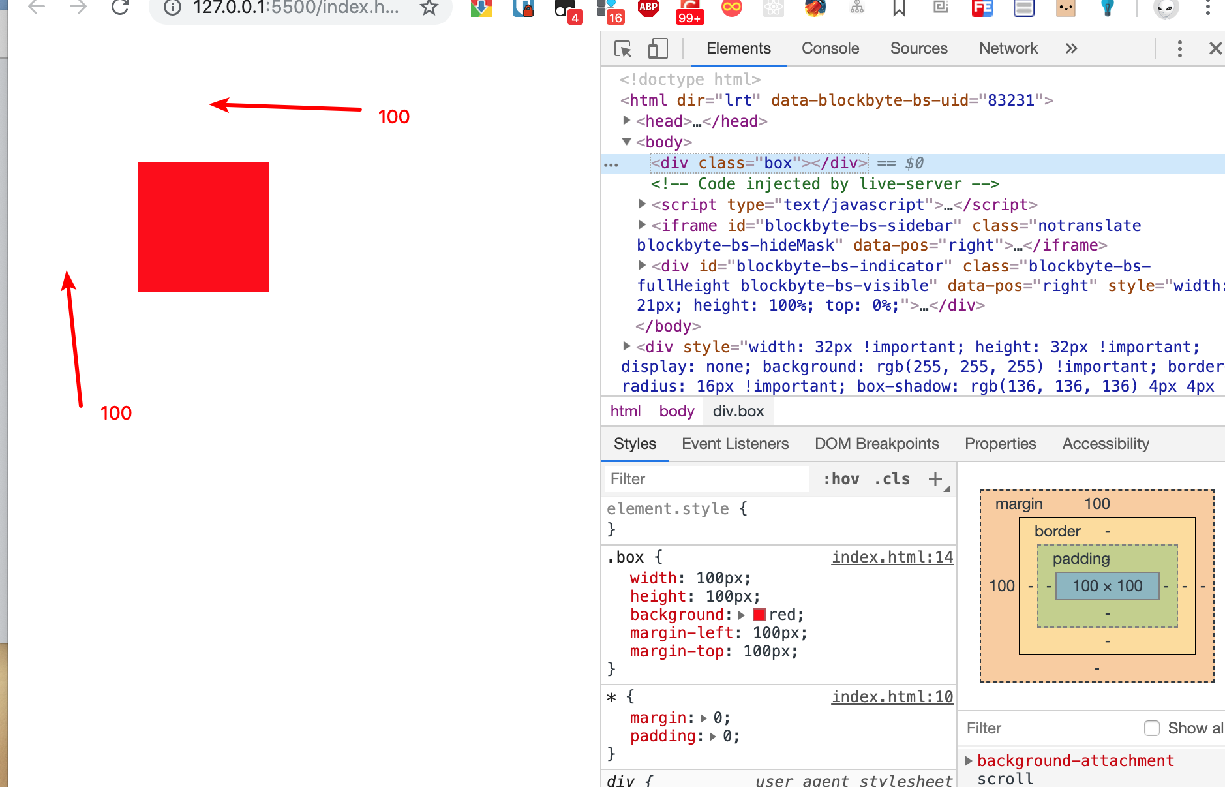Open the Event Listeners tab
This screenshot has width=1225, height=787.
coord(735,444)
